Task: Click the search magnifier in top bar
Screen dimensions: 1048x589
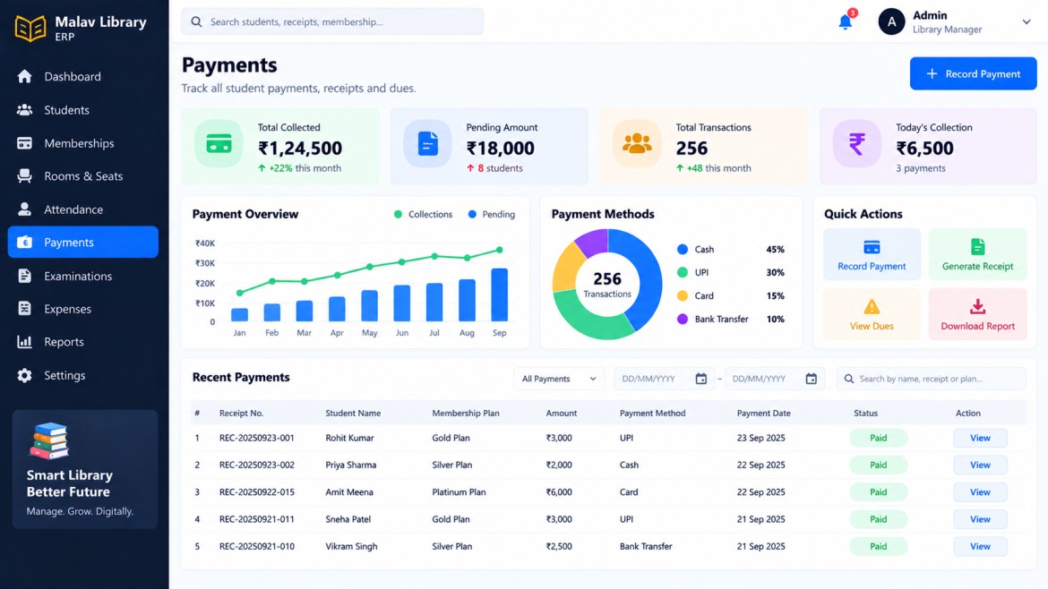Action: click(196, 21)
